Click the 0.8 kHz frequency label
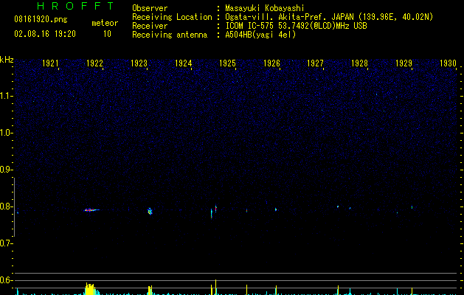 tap(6, 206)
